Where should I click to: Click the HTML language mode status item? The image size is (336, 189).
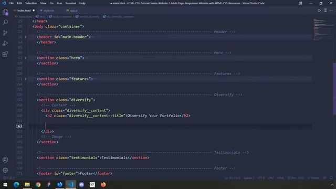coord(280,178)
